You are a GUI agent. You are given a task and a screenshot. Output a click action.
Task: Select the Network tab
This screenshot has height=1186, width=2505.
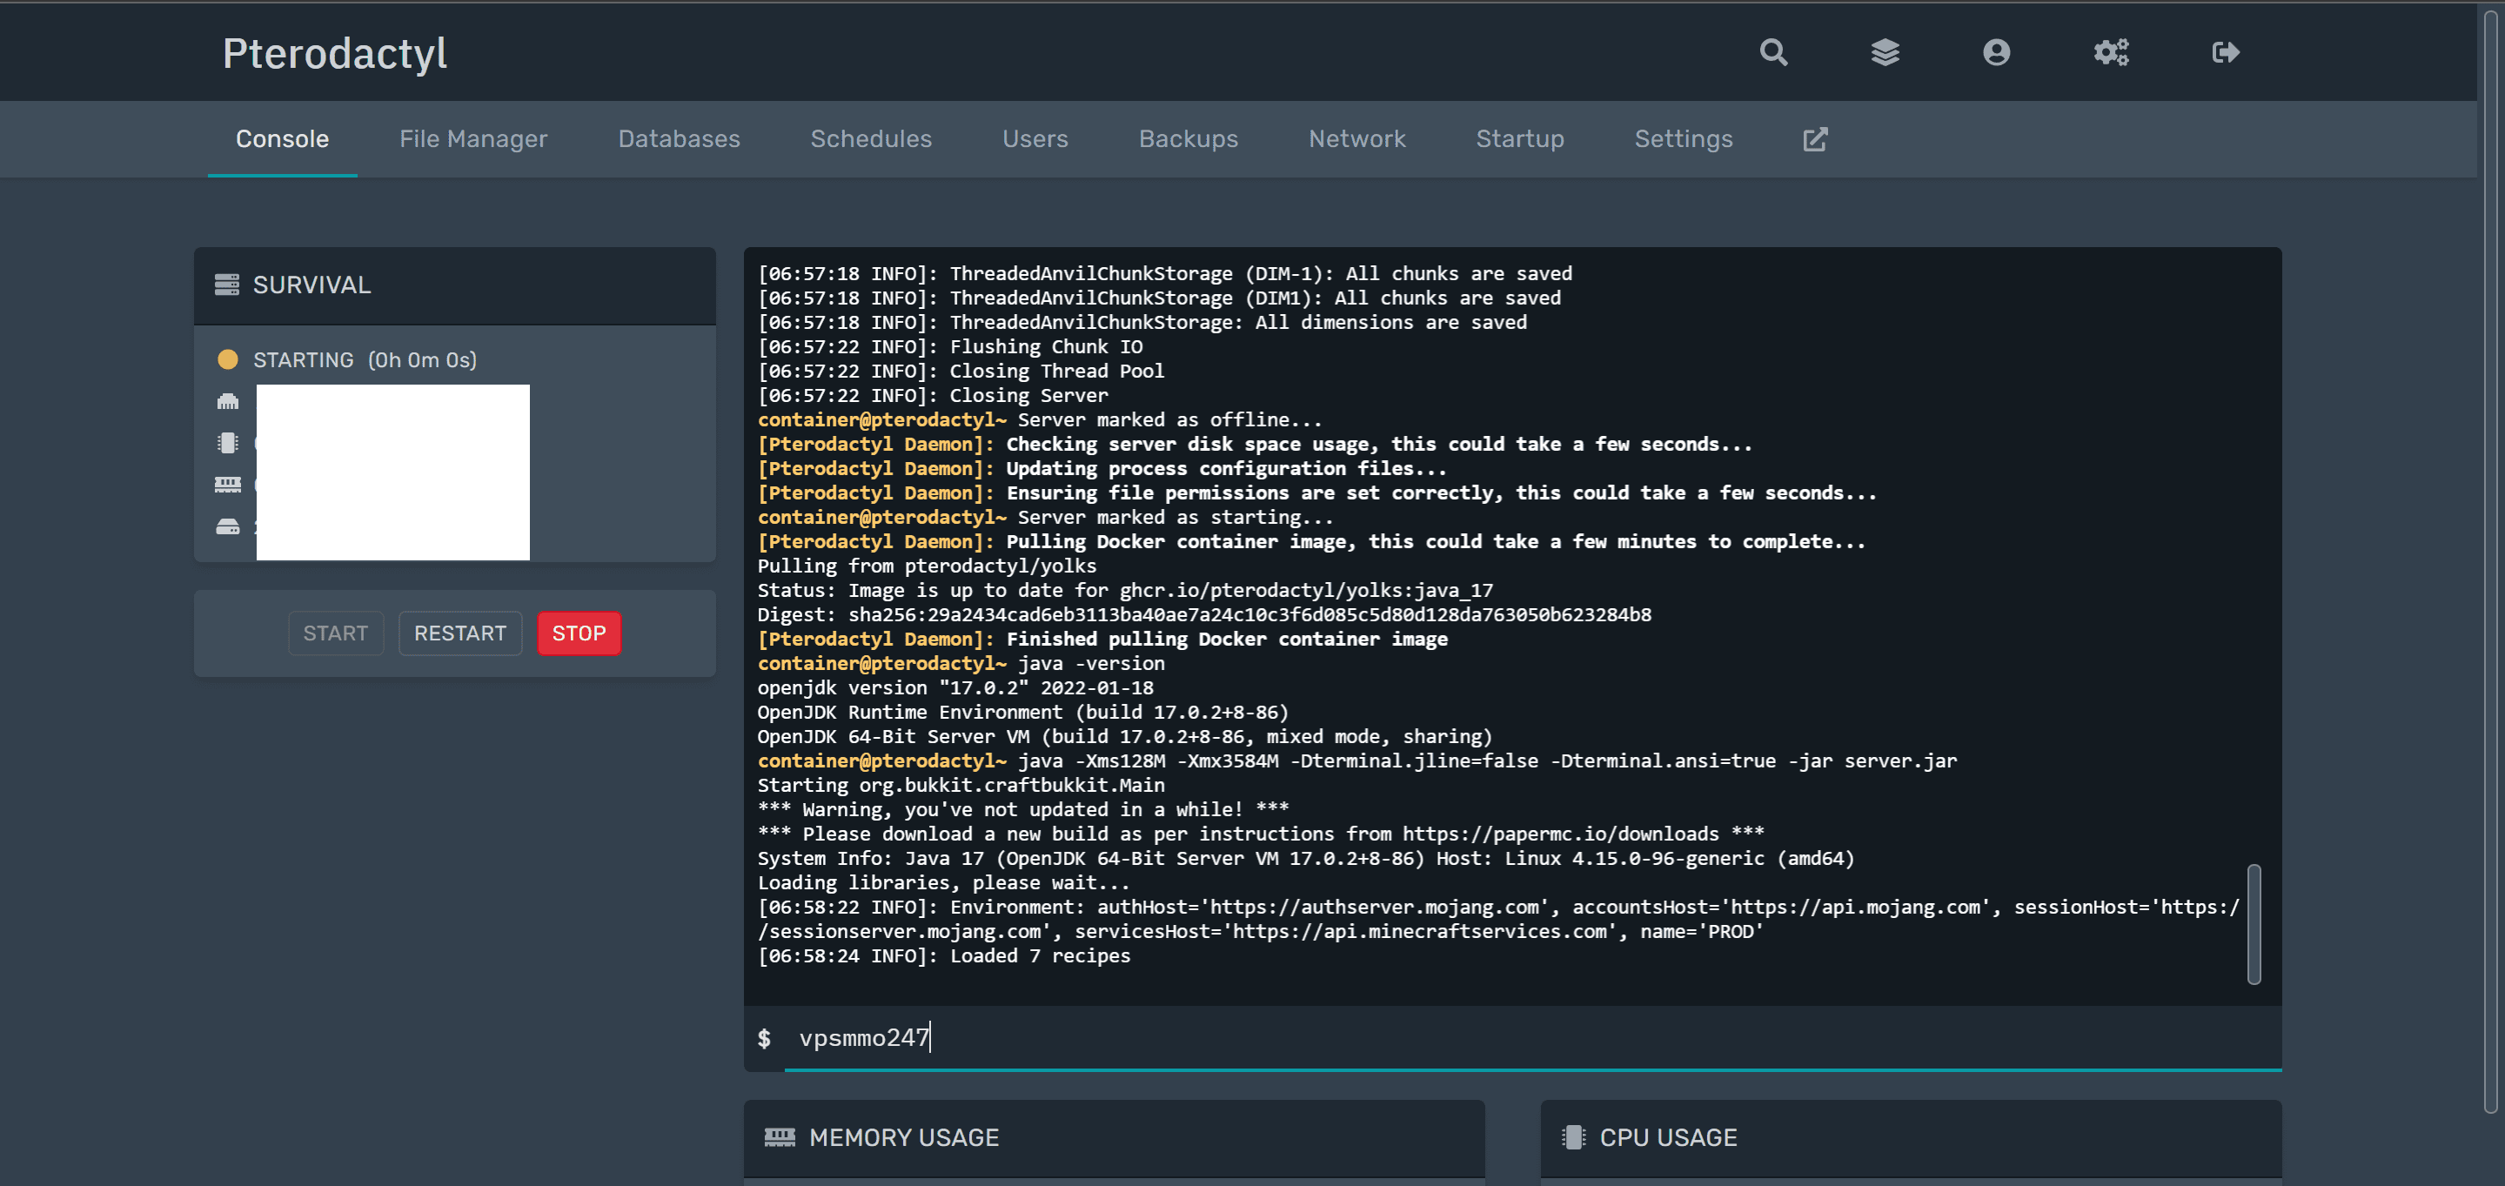point(1356,139)
